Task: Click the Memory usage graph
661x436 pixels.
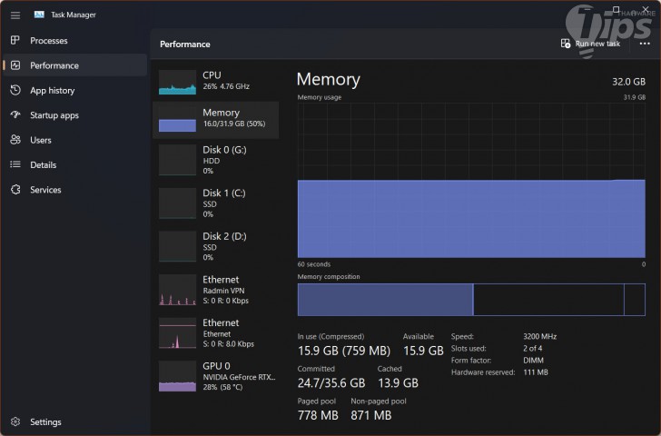Action: (x=471, y=181)
